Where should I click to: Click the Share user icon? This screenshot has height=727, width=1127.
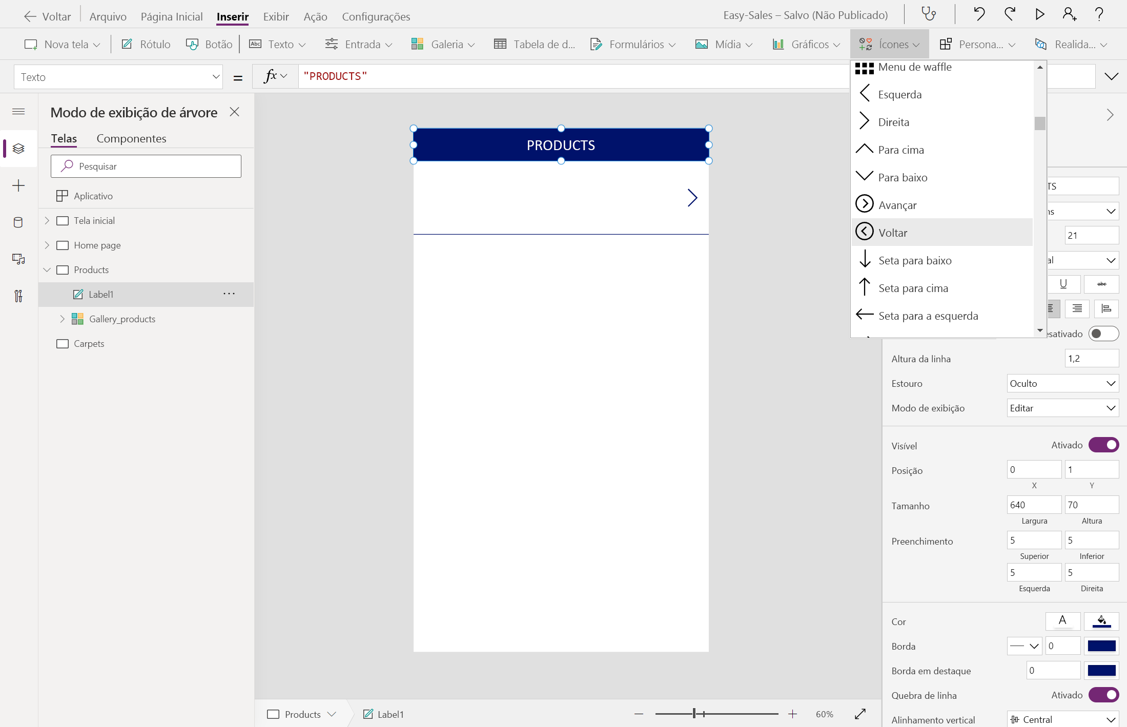coord(1069,14)
